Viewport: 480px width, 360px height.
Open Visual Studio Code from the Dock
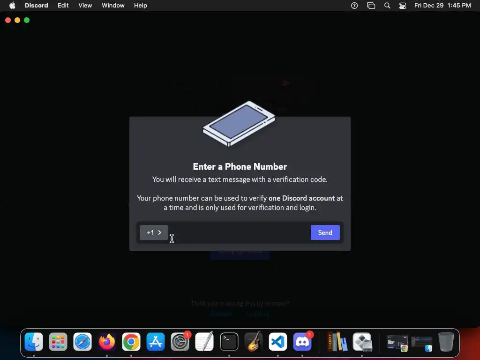click(277, 342)
